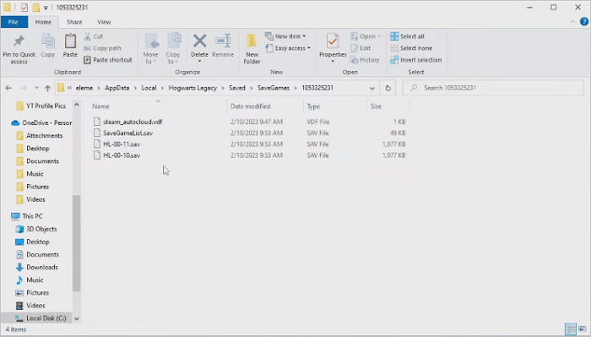Open the New item dropdown
Viewport: 591px width, 337px height.
[285, 36]
